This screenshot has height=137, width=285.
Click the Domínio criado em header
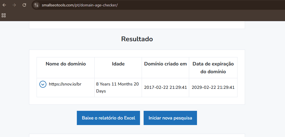[x=165, y=64]
